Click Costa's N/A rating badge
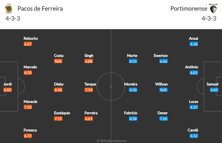 (58, 61)
